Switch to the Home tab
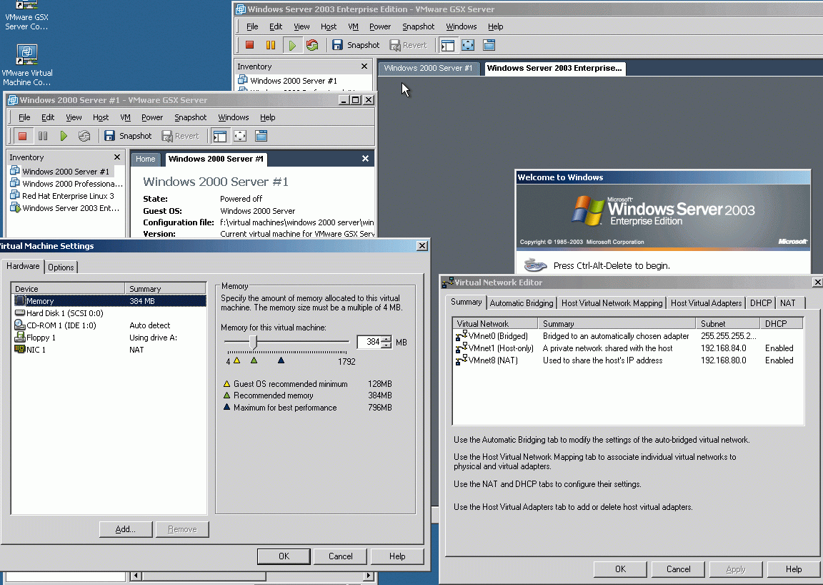The image size is (823, 585). (146, 159)
